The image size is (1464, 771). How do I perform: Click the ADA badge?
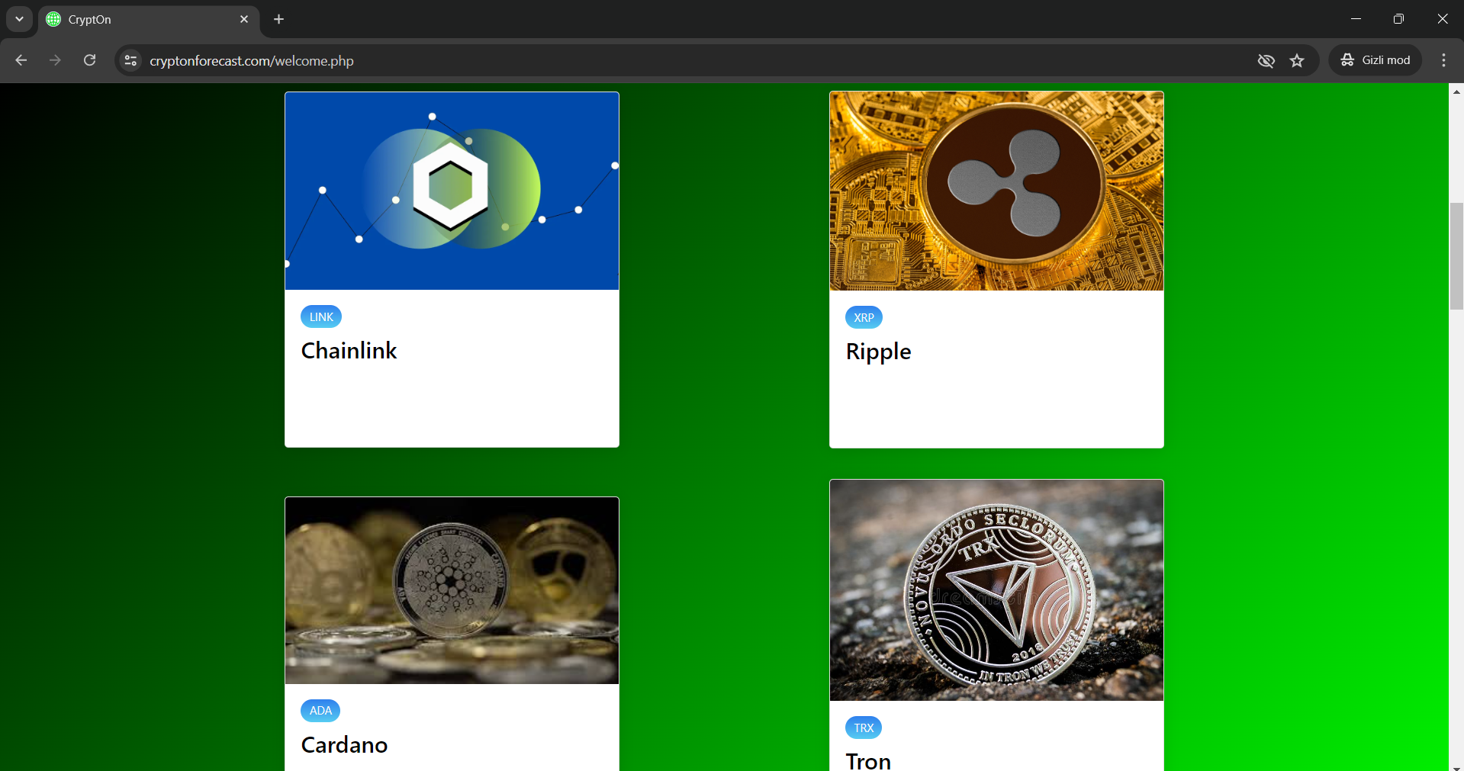320,711
